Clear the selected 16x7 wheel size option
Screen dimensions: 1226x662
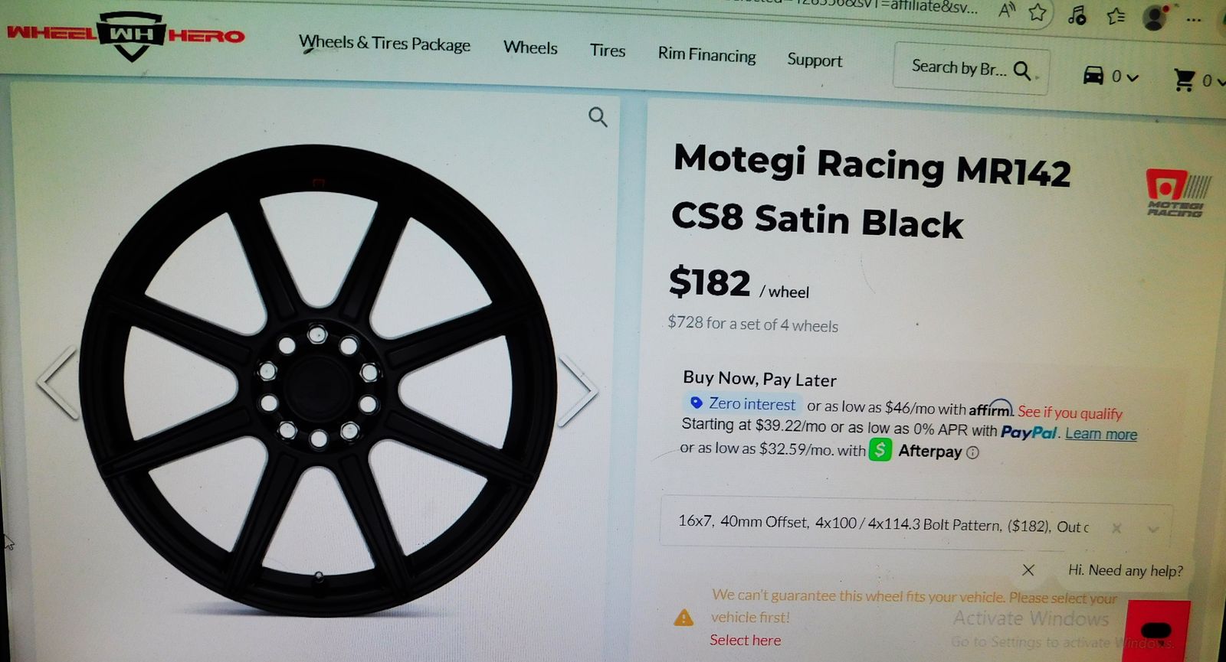coord(1116,528)
